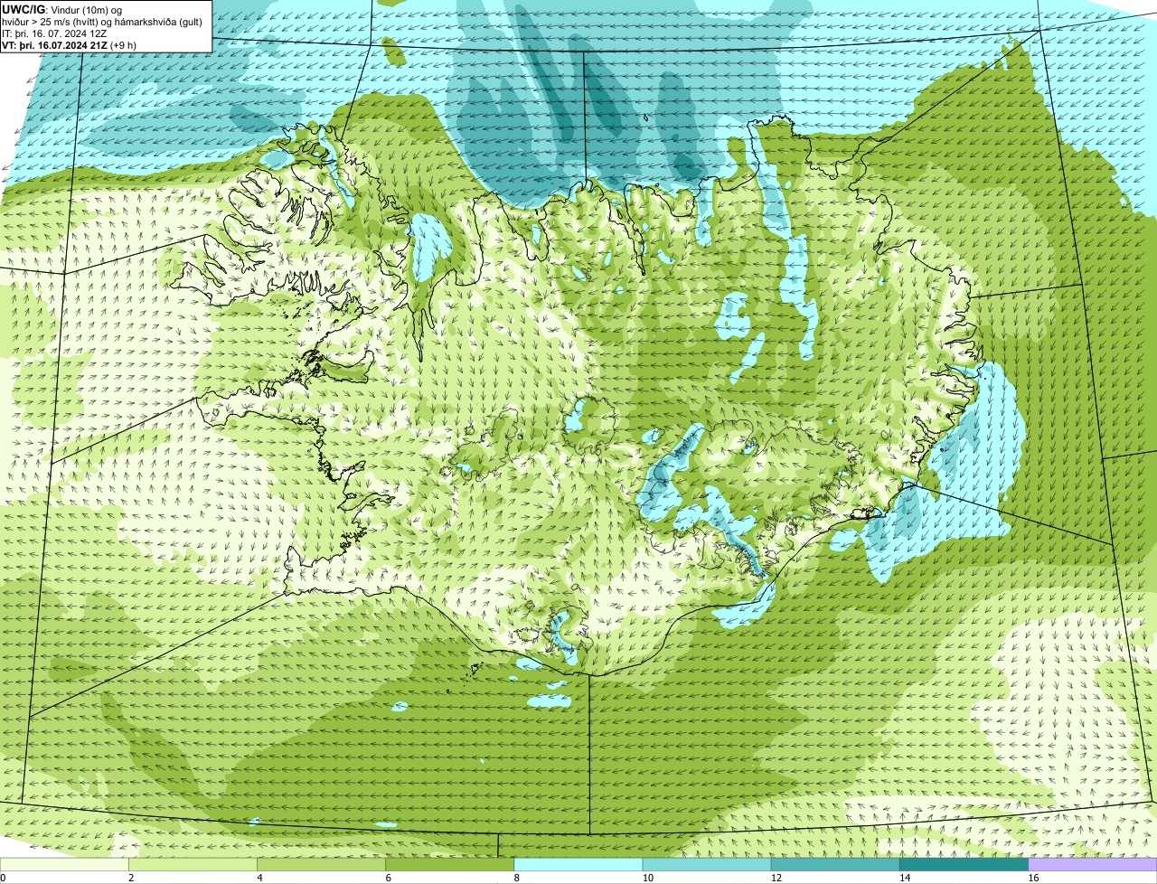Click the light cyan 8–10 m/s legend swatch
This screenshot has height=884, width=1157.
578,864
